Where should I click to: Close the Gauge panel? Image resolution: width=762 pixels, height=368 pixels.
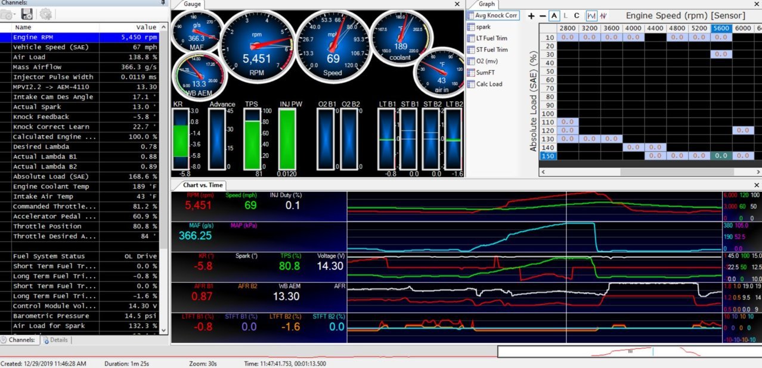pos(457,4)
